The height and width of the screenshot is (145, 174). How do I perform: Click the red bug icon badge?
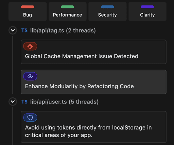[30, 46]
